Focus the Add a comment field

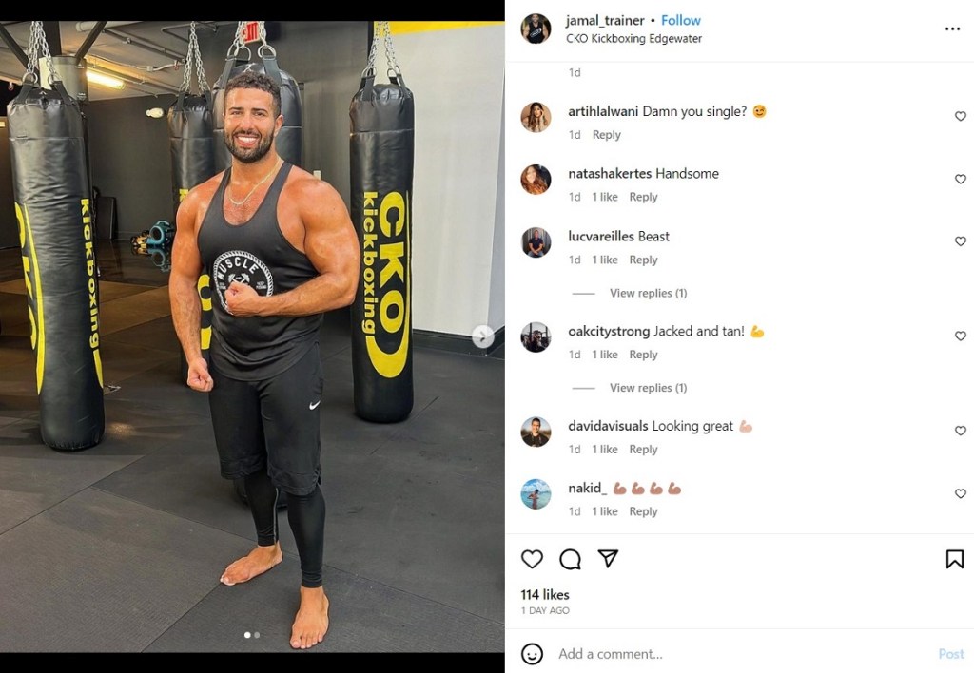click(742, 654)
